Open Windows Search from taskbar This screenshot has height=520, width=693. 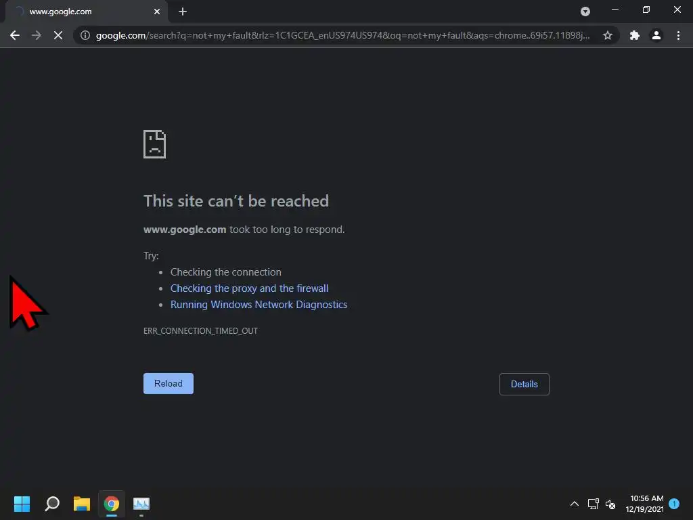click(52, 504)
